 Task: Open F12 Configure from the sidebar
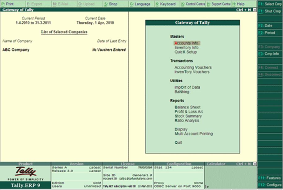(269, 185)
